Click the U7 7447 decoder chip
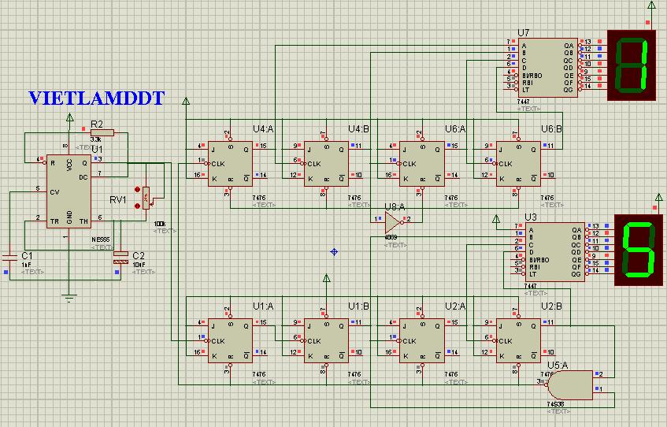667x427 pixels. click(547, 68)
